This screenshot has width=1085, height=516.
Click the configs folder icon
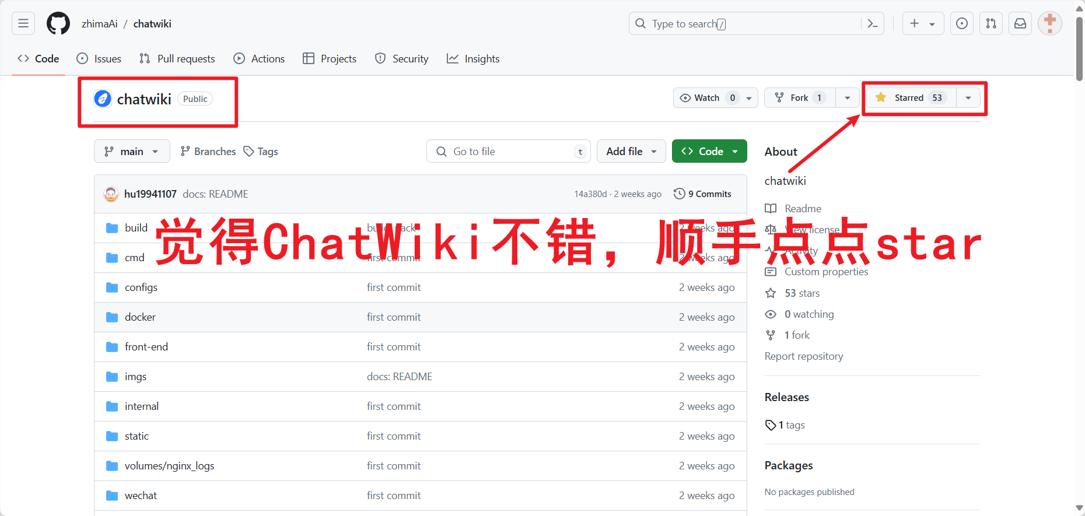[112, 287]
